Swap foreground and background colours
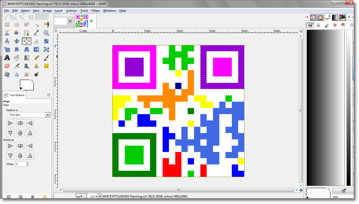 32,81
